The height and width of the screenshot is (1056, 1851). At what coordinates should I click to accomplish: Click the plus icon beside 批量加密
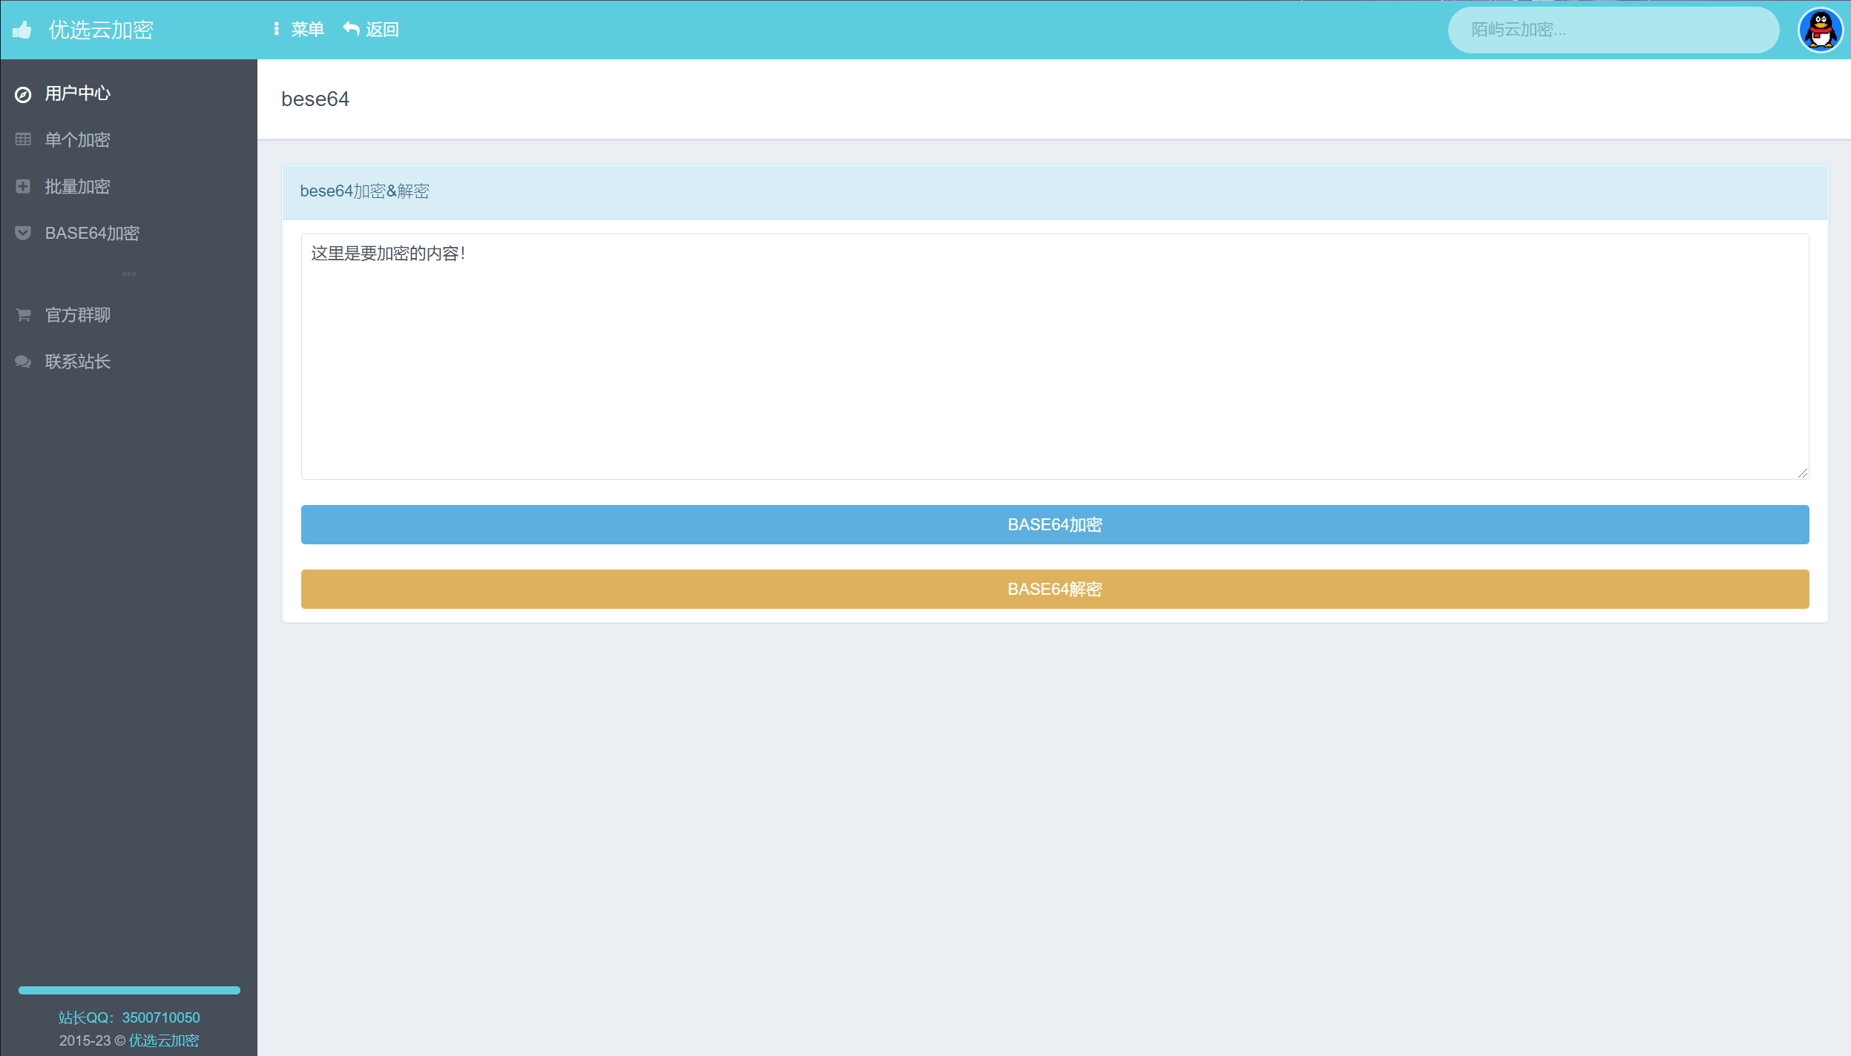tap(23, 186)
